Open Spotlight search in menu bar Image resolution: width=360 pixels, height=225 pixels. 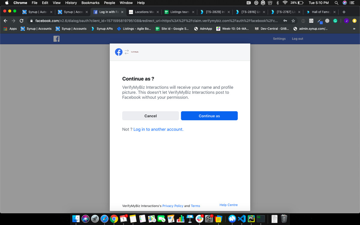337,3
